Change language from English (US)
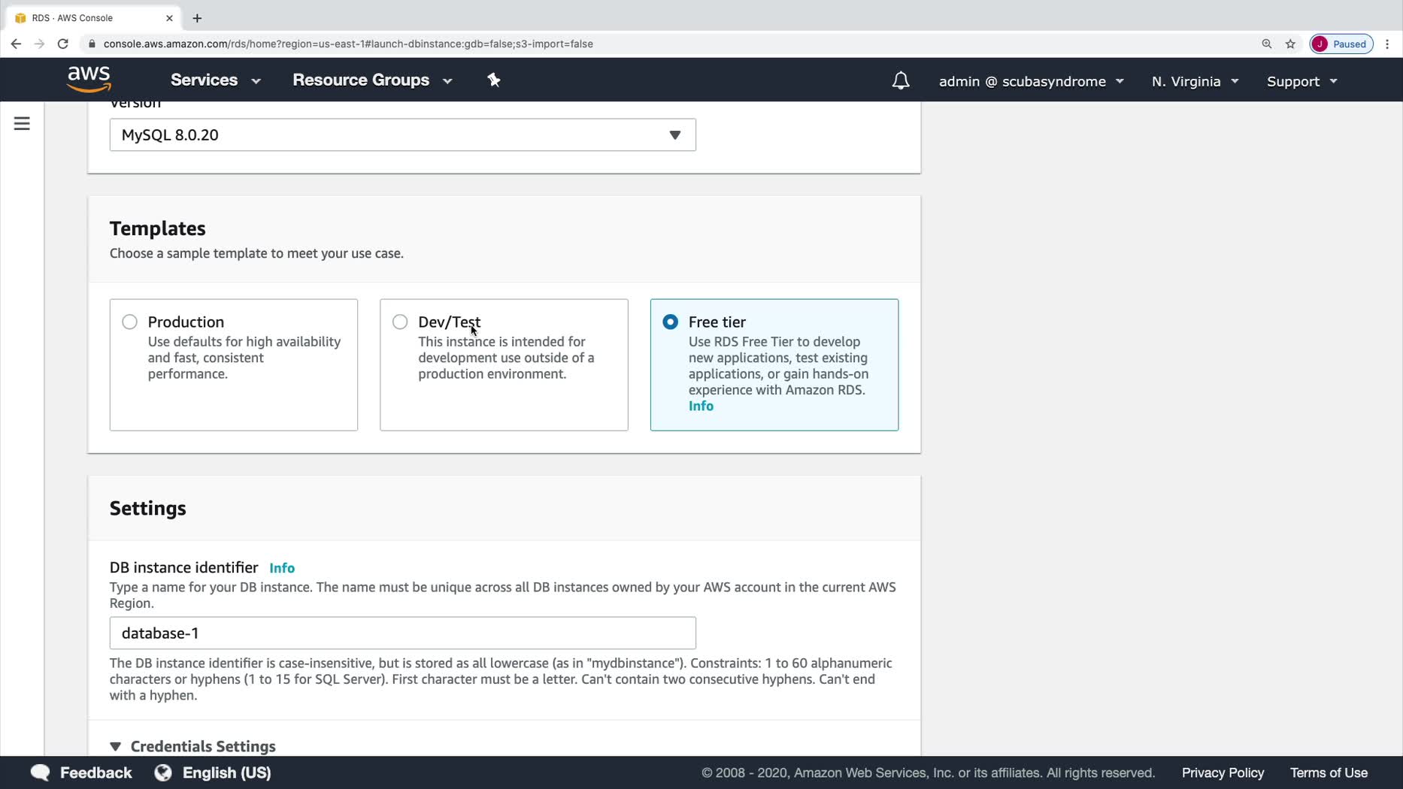Image resolution: width=1403 pixels, height=789 pixels. pyautogui.click(x=226, y=772)
